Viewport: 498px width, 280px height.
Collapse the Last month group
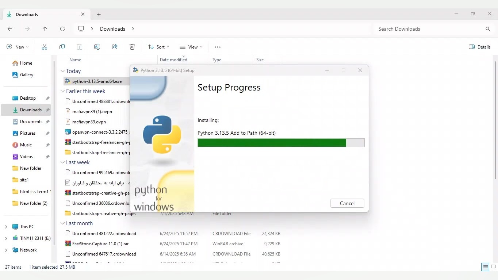pos(62,223)
